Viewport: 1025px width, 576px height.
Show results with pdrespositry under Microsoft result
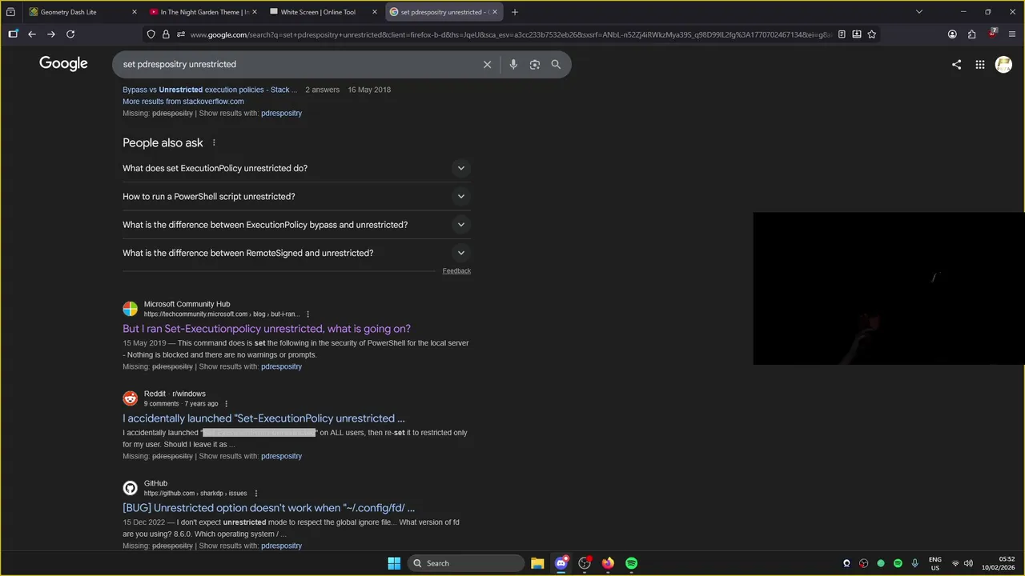[x=281, y=366]
